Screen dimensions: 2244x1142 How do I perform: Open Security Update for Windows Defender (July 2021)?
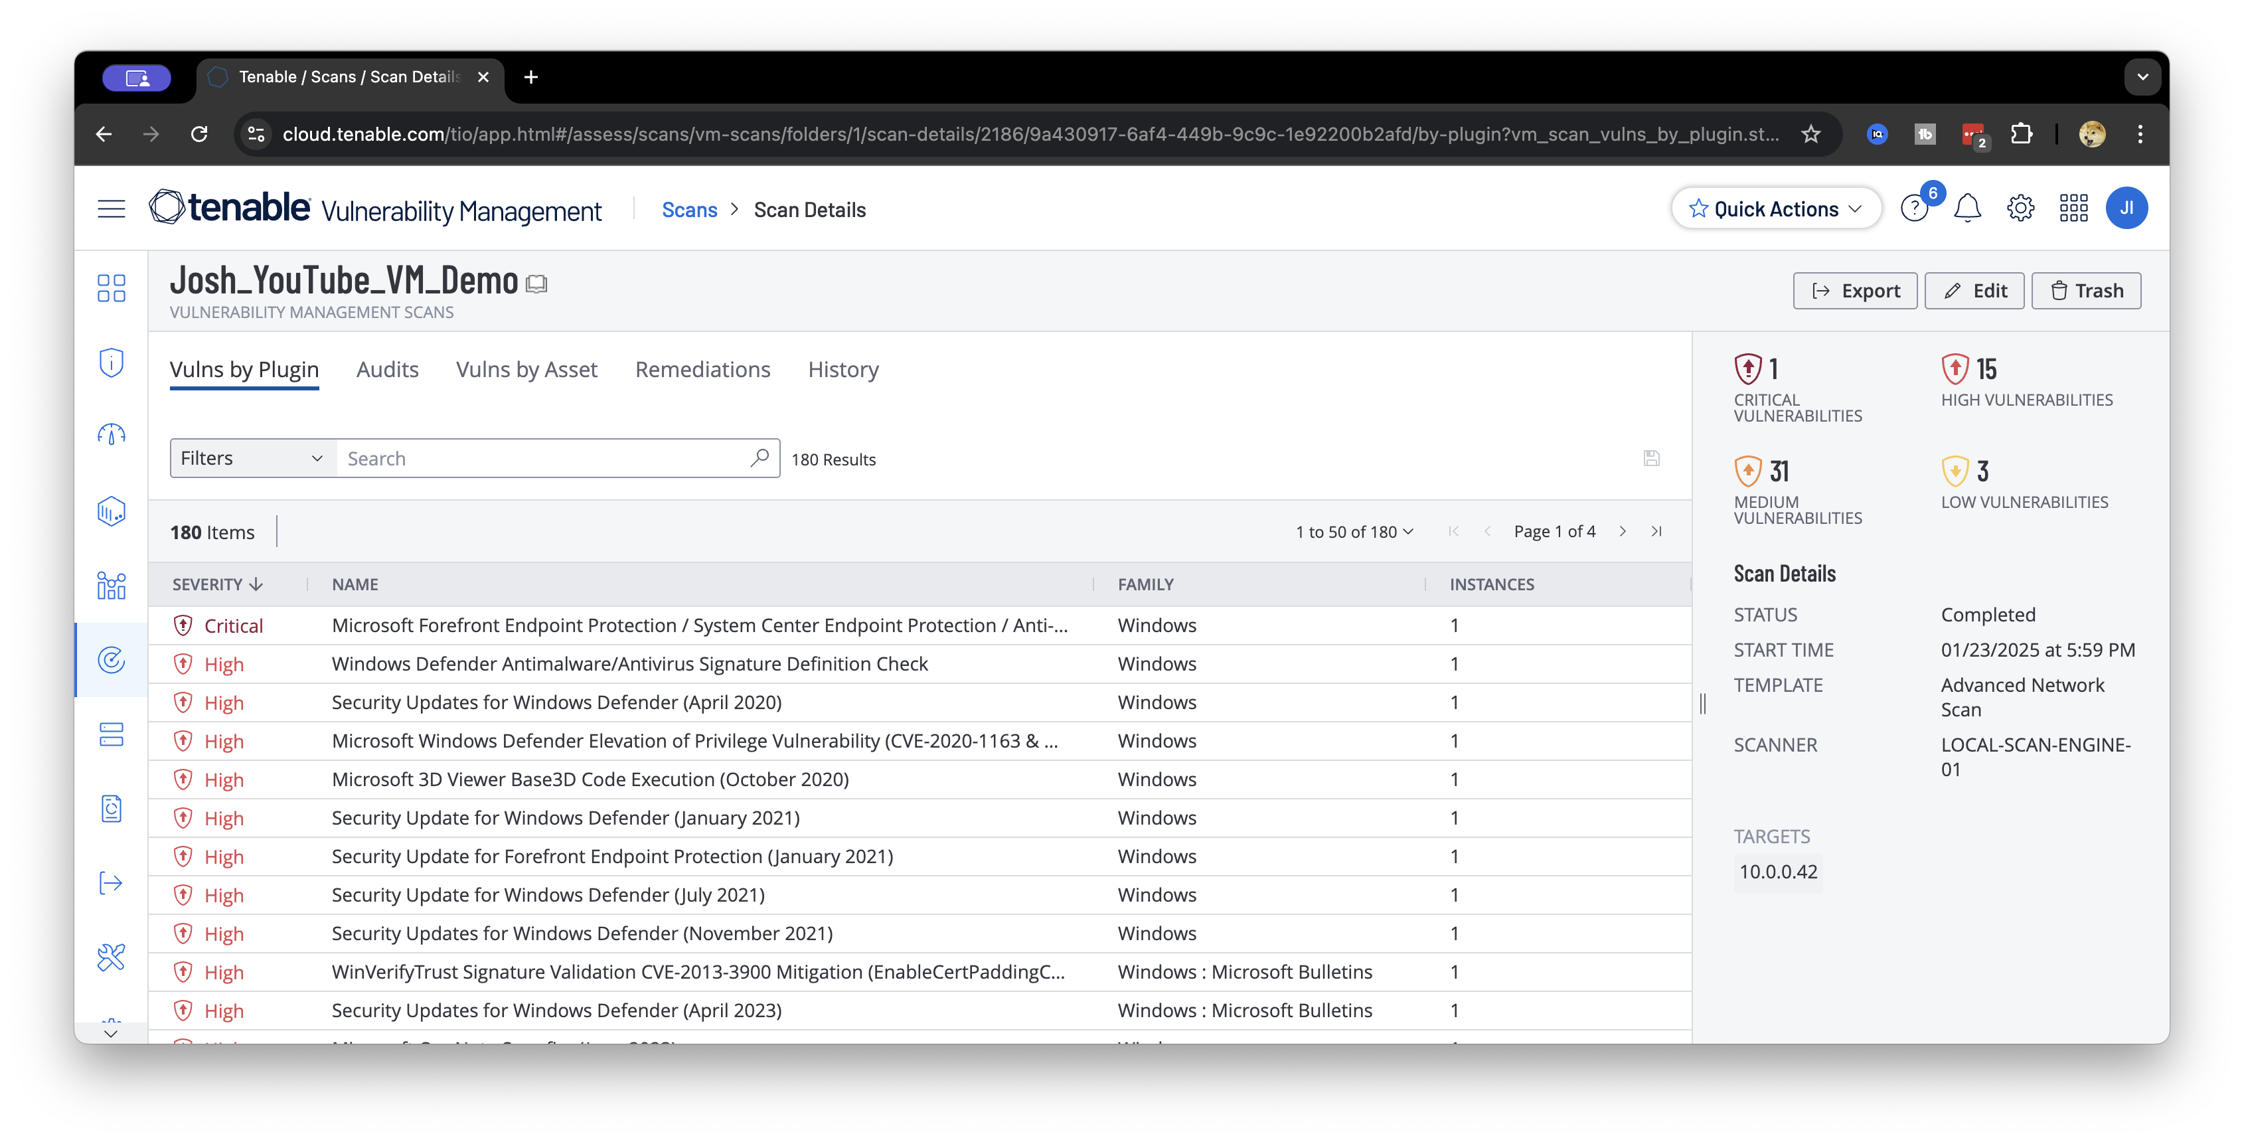point(920,894)
